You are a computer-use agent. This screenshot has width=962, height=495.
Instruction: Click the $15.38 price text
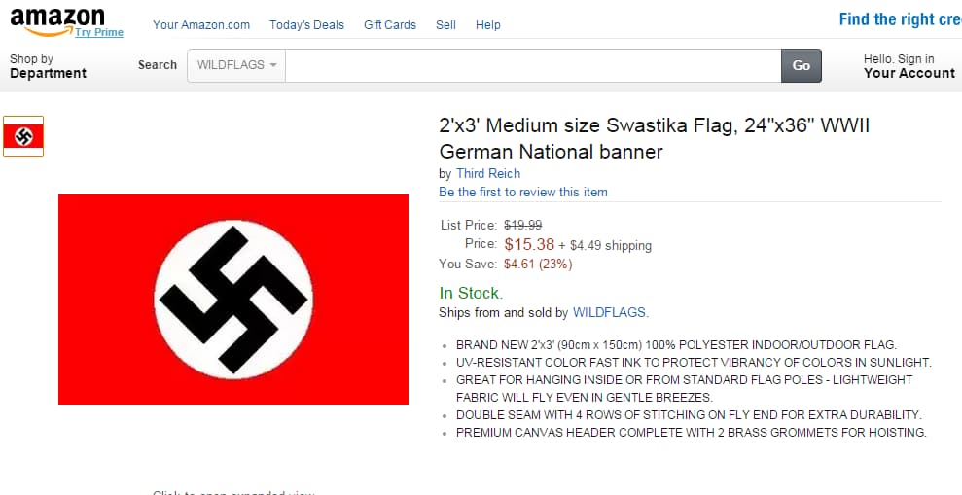pos(529,244)
